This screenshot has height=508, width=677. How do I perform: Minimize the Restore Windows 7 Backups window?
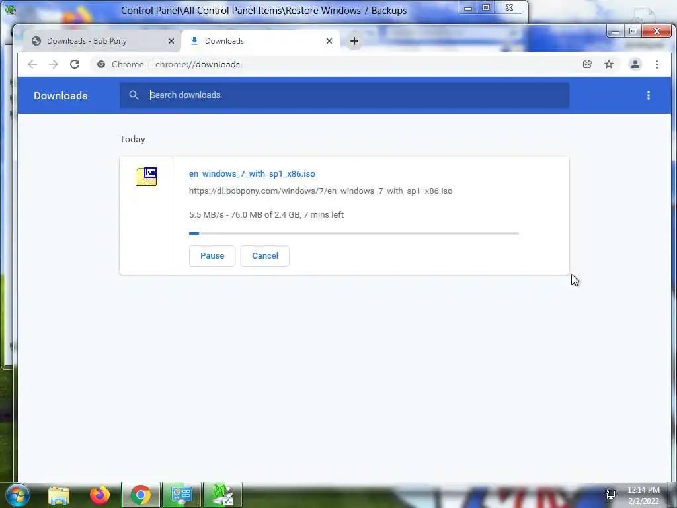(467, 8)
